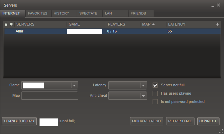
Task: Sort by the anti-cheat shield column icon
Action: pos(11,24)
